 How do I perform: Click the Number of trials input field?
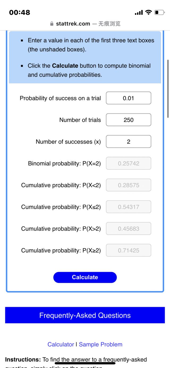(129, 120)
